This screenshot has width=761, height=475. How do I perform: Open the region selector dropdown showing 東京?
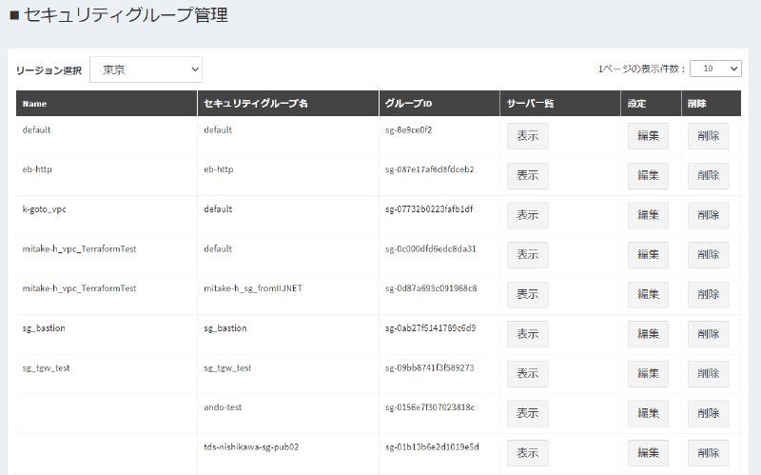point(146,69)
